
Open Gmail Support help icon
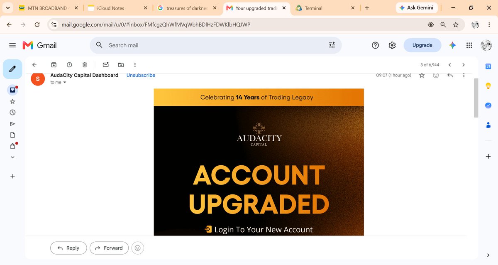(375, 45)
